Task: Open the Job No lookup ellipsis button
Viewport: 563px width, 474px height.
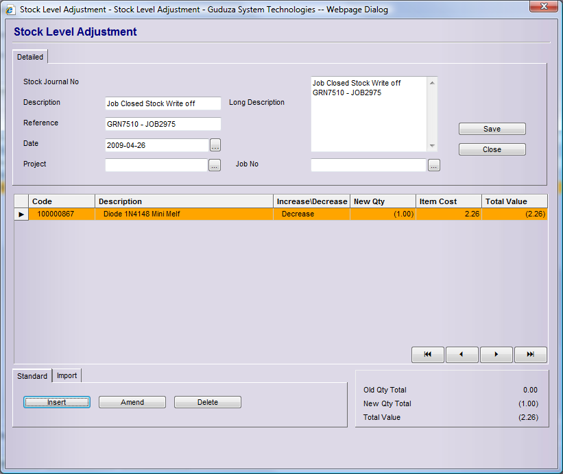Action: (x=433, y=165)
